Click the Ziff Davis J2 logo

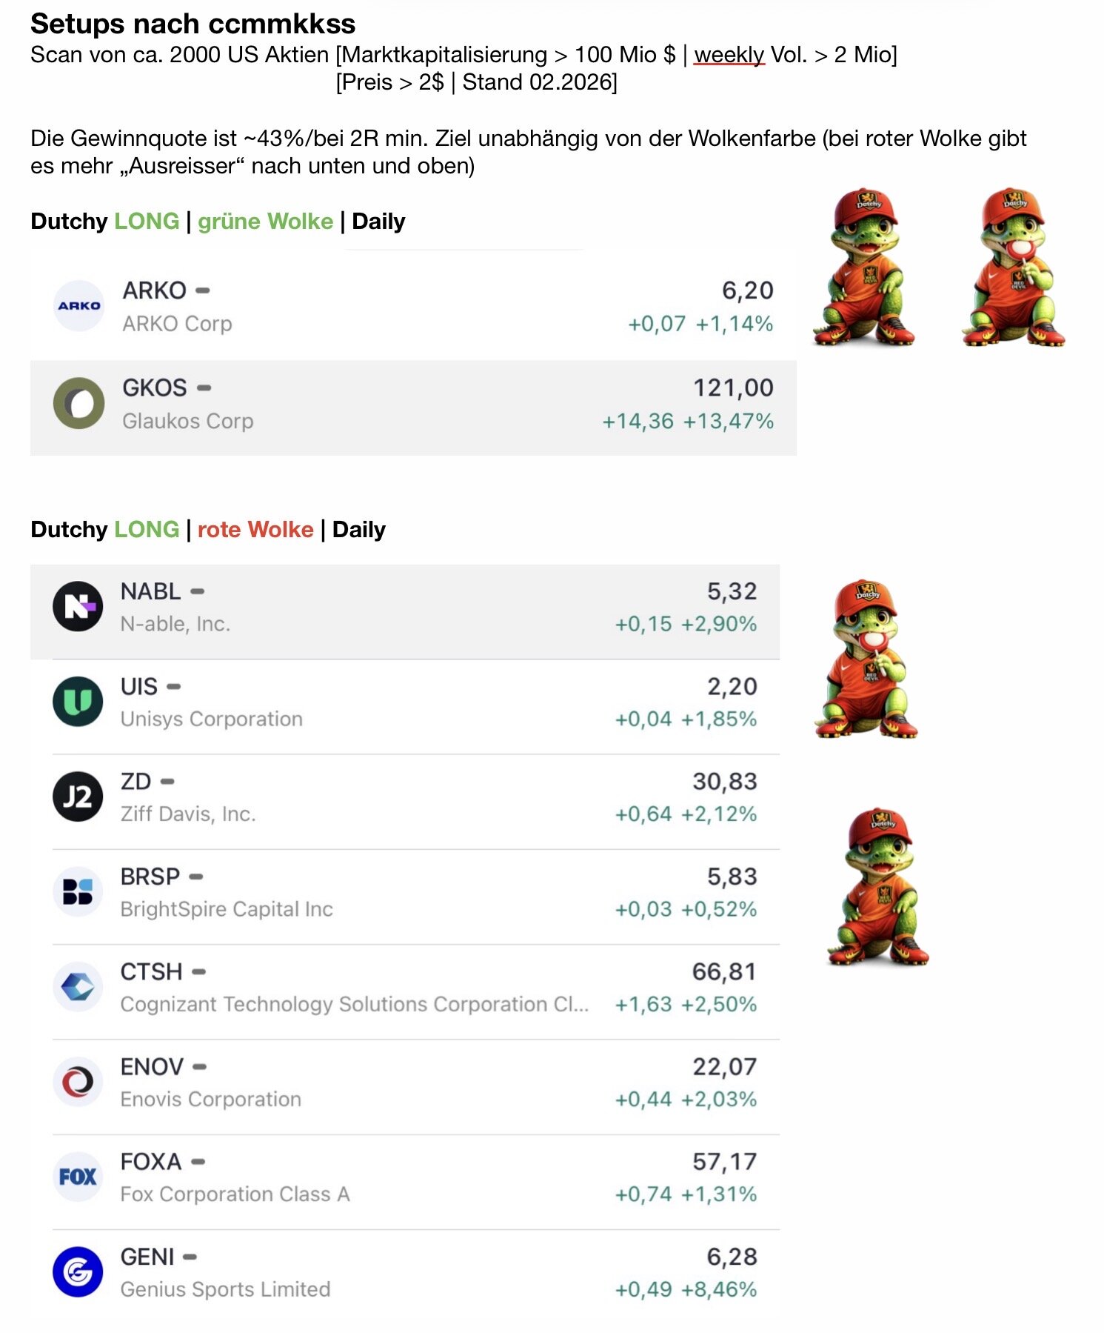tap(78, 797)
